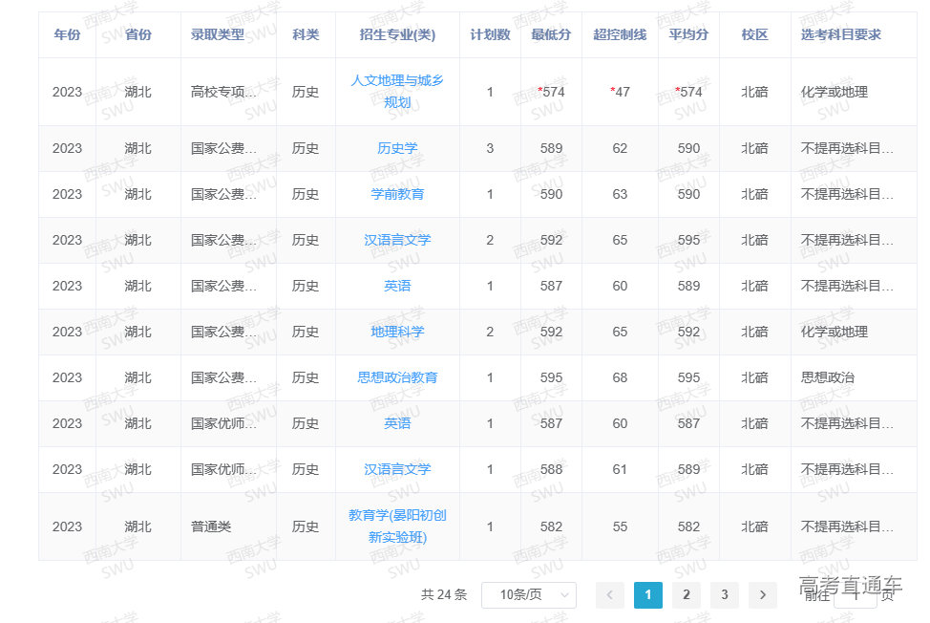Image resolution: width=930 pixels, height=623 pixels.
Task: Open the 人文地理与城乡规划 major link
Action: pyautogui.click(x=397, y=92)
